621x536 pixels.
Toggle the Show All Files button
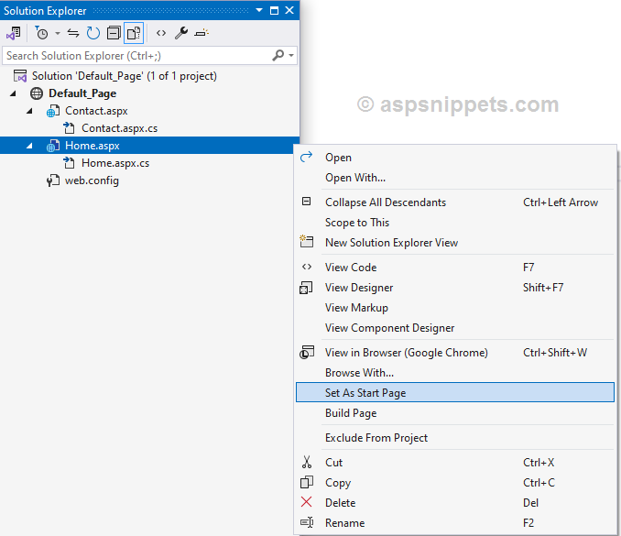134,33
